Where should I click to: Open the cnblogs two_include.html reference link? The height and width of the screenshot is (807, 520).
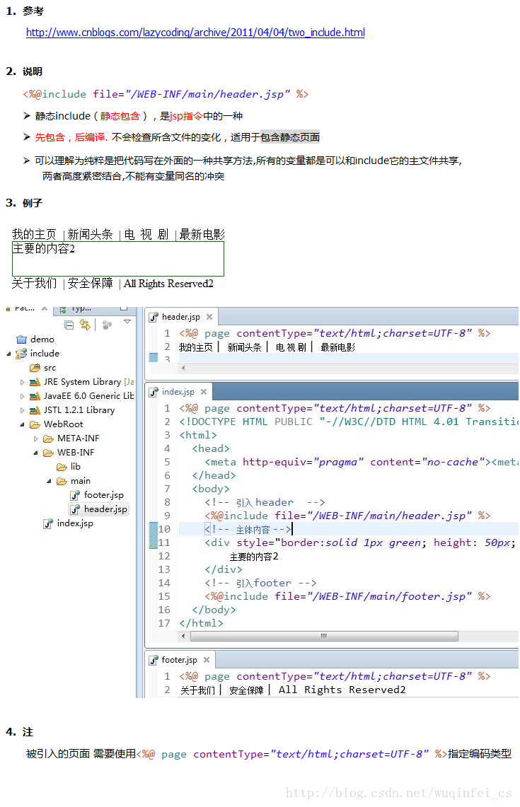[x=195, y=33]
